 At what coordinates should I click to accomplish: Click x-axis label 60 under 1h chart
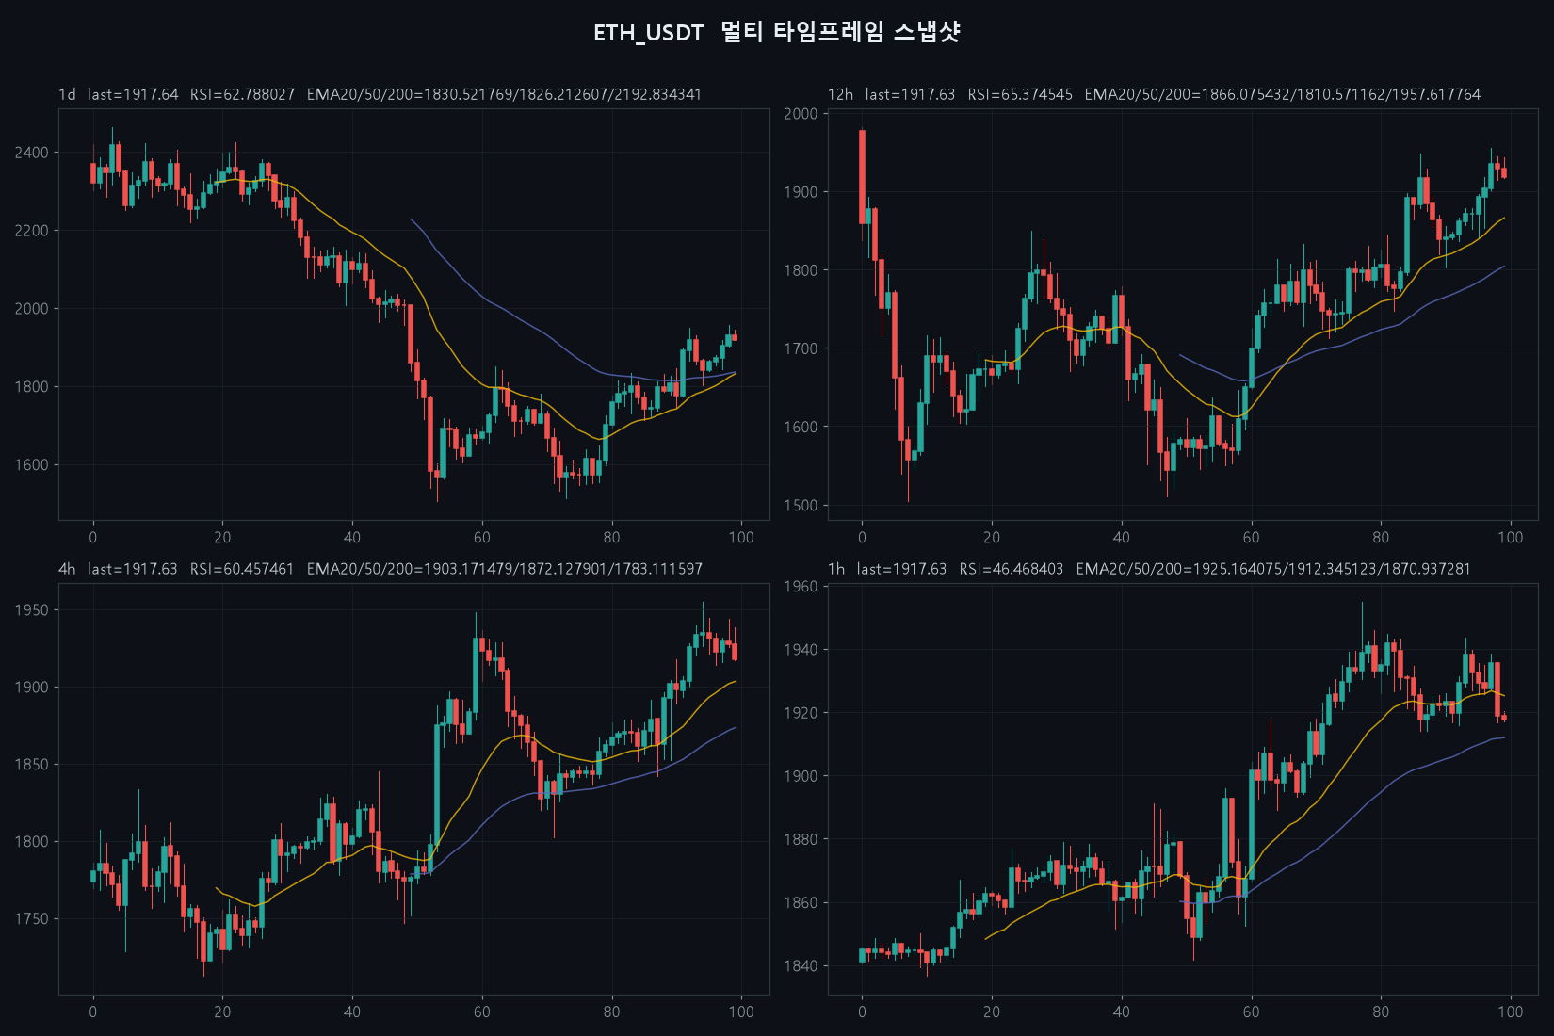(1251, 1012)
